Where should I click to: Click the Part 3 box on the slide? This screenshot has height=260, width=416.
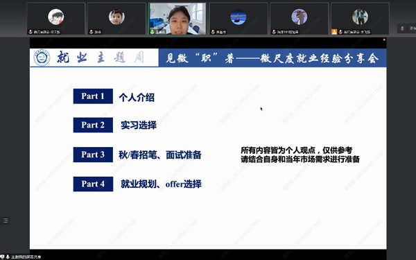(x=93, y=155)
